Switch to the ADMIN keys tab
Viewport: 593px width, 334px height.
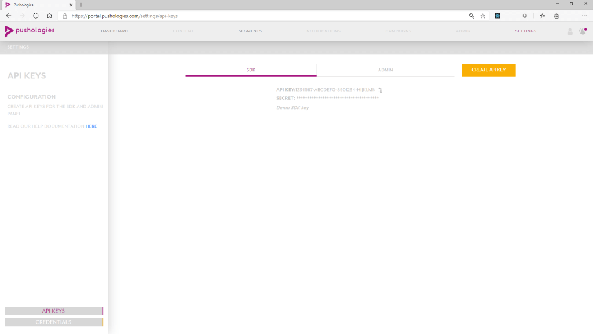(x=385, y=70)
